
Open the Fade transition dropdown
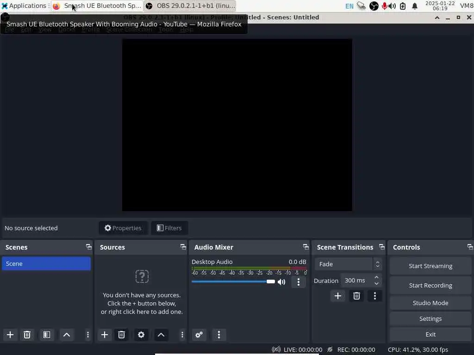(348, 264)
